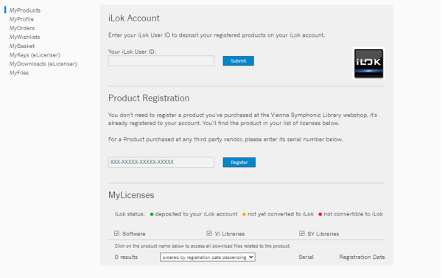Register the product serial number

[x=239, y=163]
